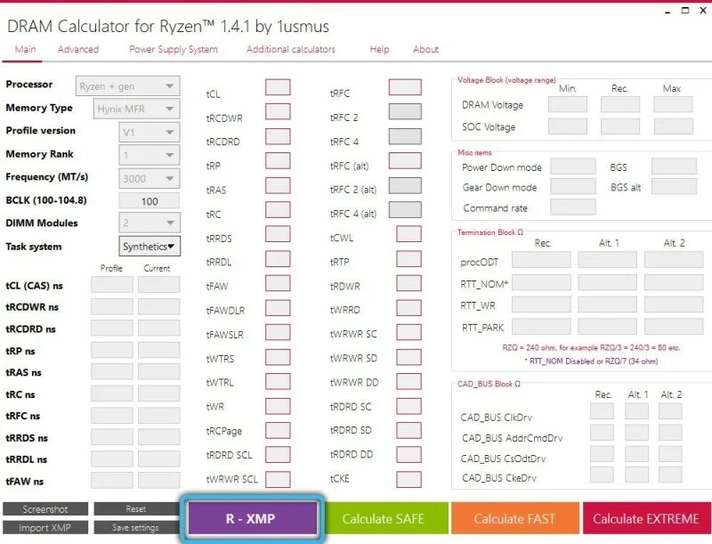Viewport: 712px width, 544px height.
Task: Open Power Supply System tab
Action: coord(174,49)
